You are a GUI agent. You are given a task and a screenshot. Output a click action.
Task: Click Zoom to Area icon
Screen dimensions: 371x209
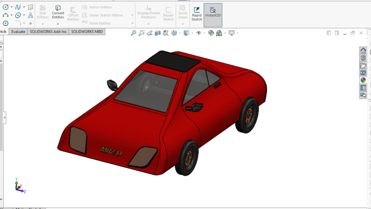pos(141,33)
